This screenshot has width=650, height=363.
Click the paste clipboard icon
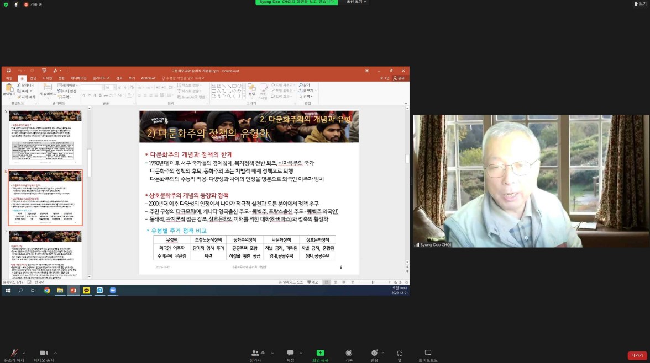(x=9, y=88)
